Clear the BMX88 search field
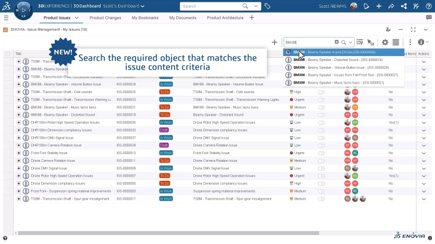 (x=337, y=42)
